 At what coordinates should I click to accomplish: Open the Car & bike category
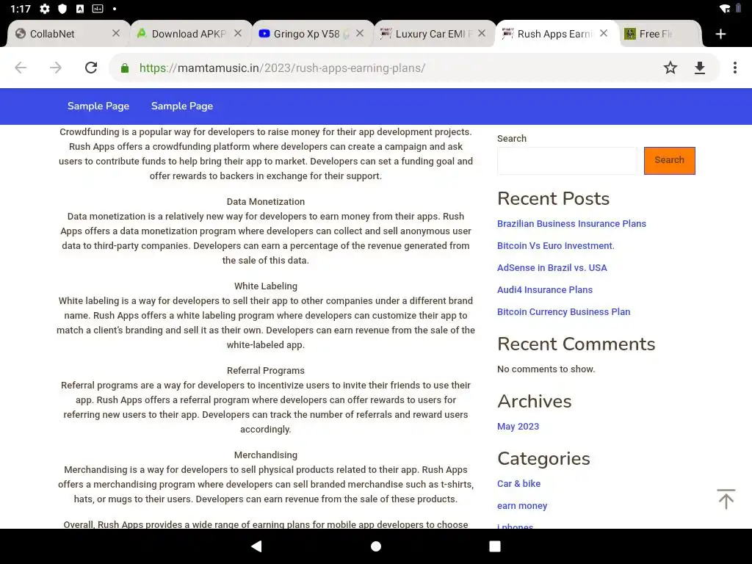(x=518, y=483)
